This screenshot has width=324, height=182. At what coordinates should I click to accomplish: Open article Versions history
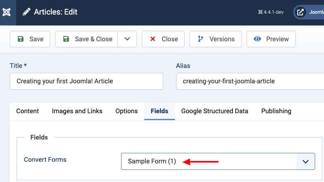click(215, 39)
